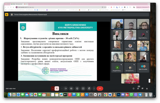Show the participants people panel

[x=139, y=88]
